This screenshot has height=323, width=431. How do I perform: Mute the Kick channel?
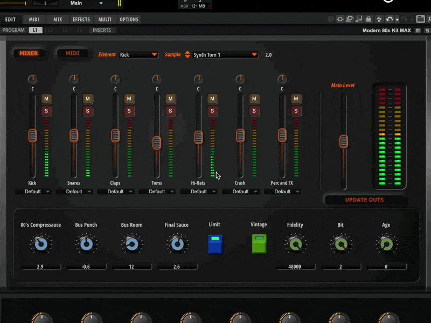[x=46, y=99]
